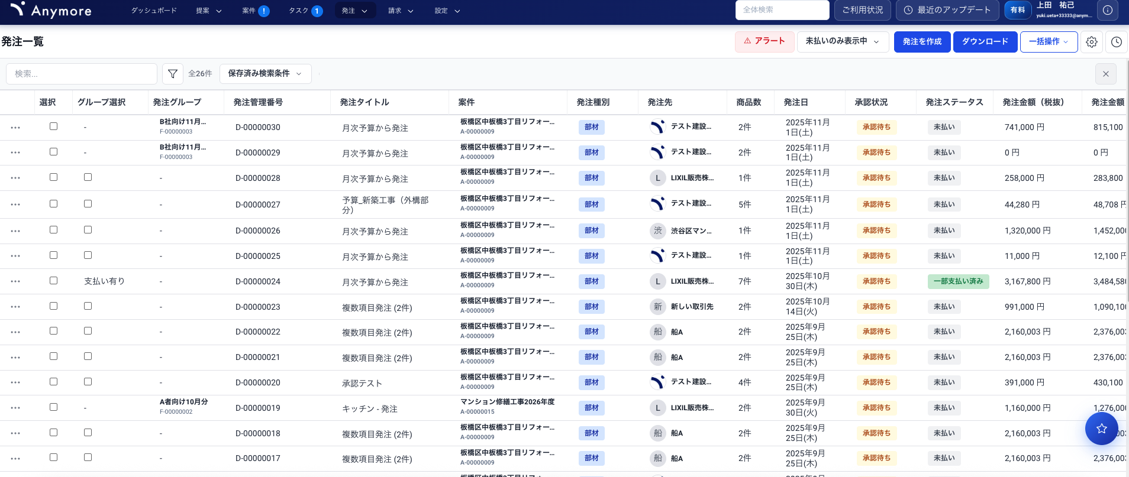The width and height of the screenshot is (1129, 477).
Task: Click supplier avatar in D-00000030 row
Action: [x=657, y=126]
